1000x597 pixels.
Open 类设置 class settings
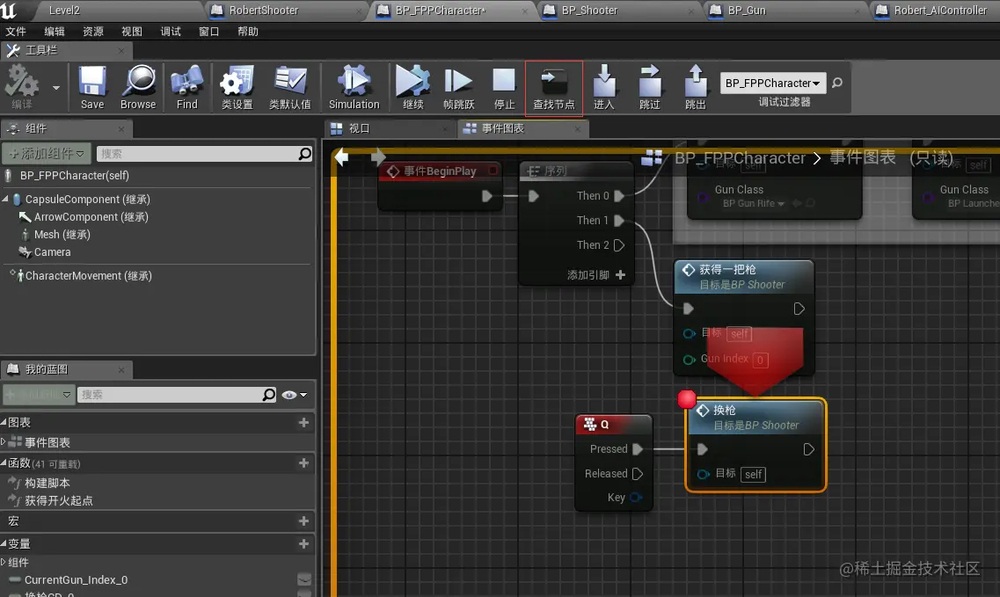237,87
